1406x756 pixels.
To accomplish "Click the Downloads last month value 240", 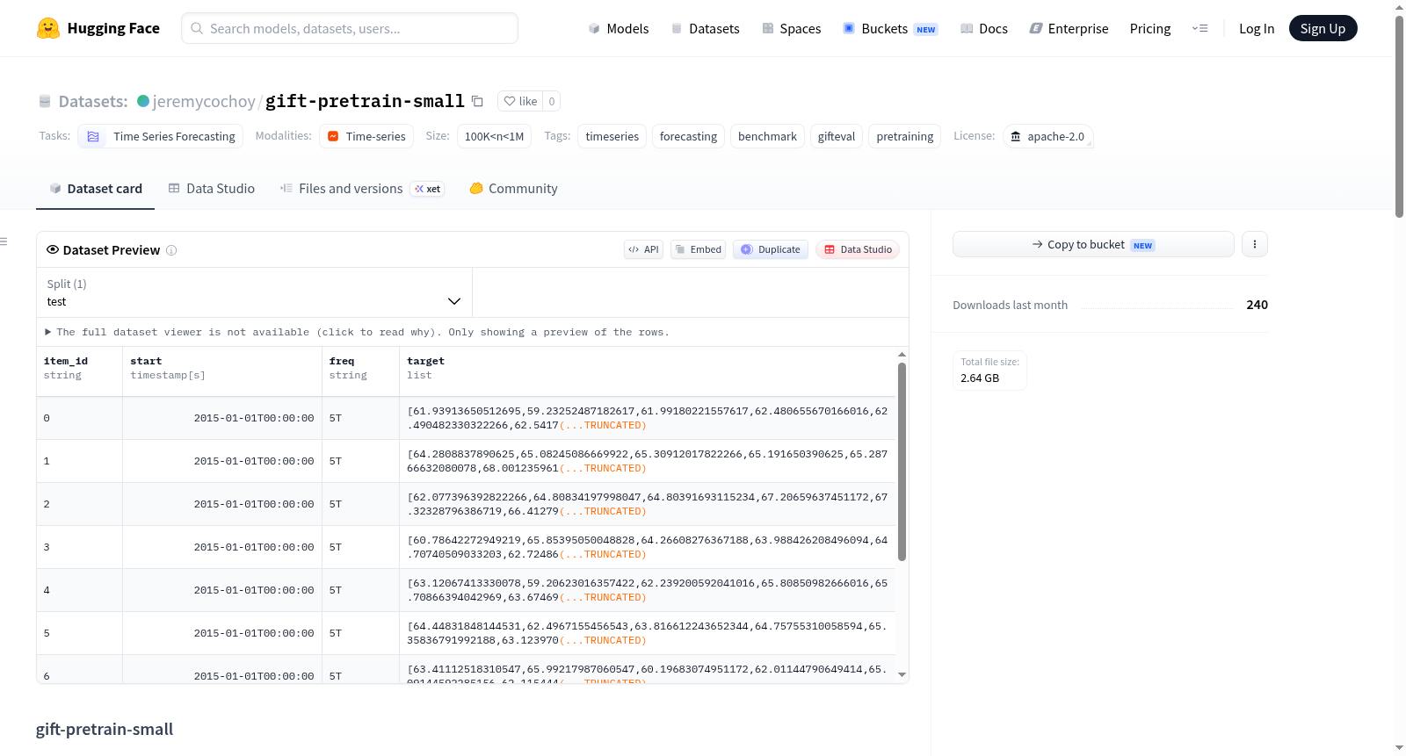I will [x=1257, y=305].
